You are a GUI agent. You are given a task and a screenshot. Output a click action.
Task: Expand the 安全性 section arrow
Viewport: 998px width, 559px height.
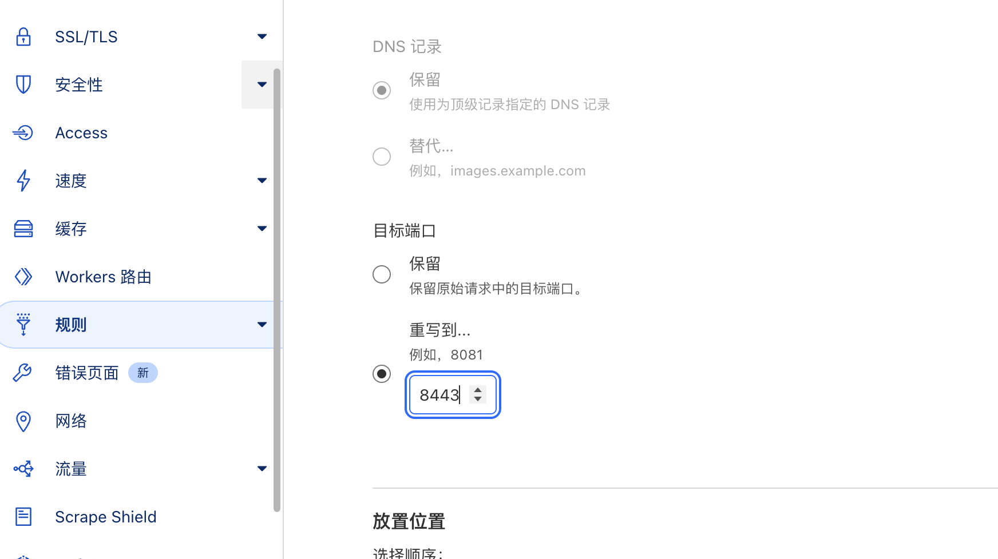[262, 85]
